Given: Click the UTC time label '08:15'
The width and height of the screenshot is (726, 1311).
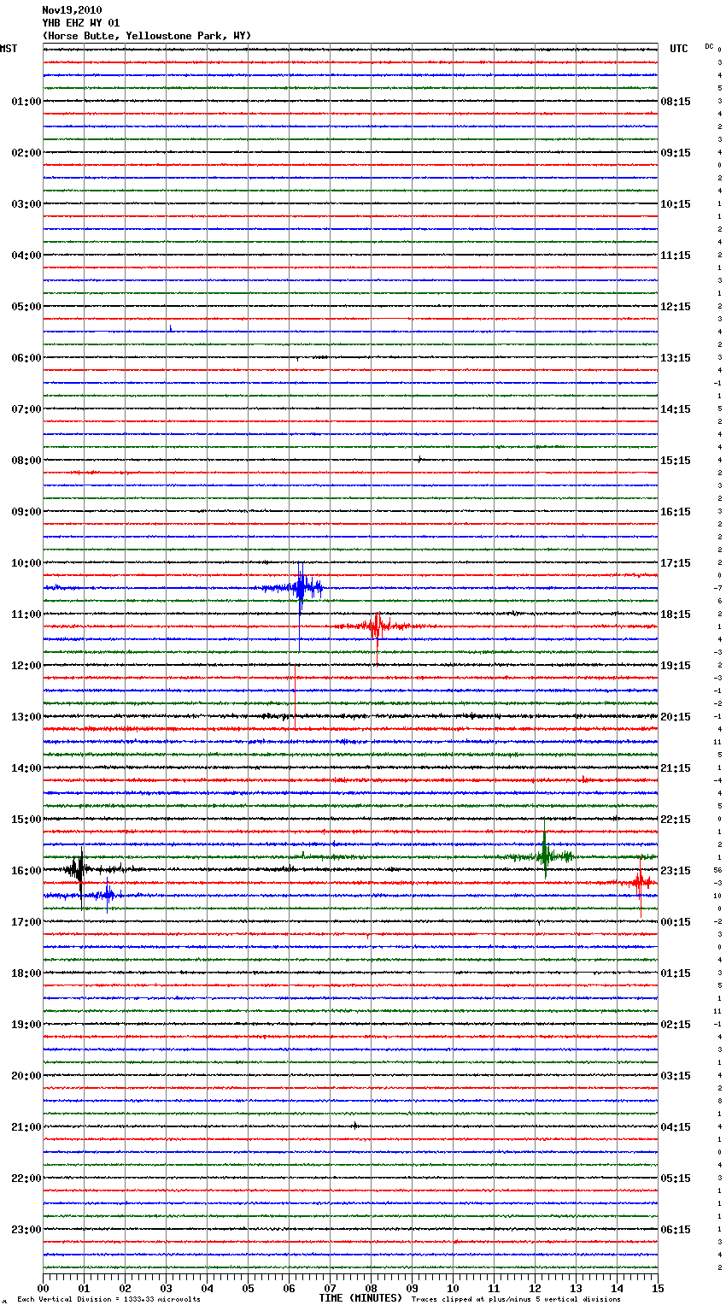Looking at the screenshot, I should [676, 102].
